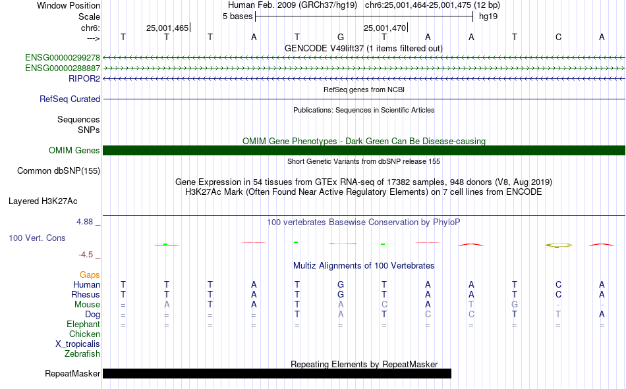Click the 100 Vert. Cons track label
Image resolution: width=626 pixels, height=389 pixels.
pyautogui.click(x=37, y=238)
